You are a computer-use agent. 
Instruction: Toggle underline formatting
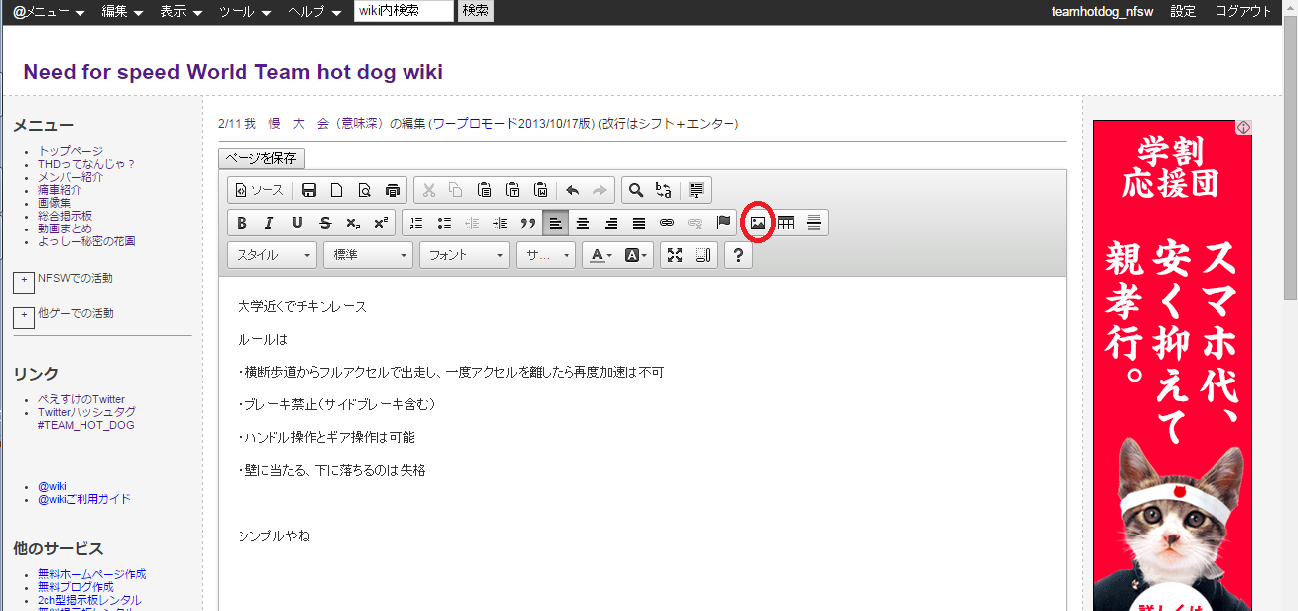tap(297, 223)
